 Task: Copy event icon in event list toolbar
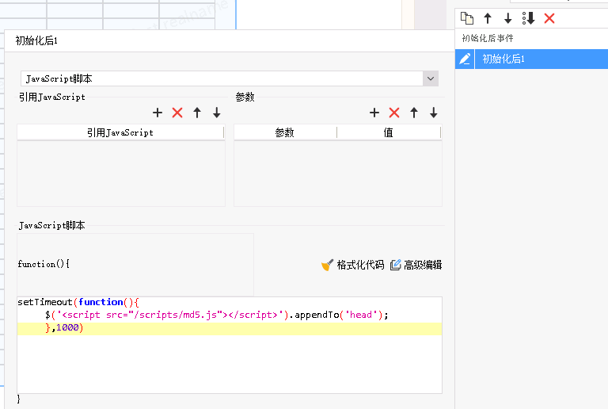tap(467, 18)
